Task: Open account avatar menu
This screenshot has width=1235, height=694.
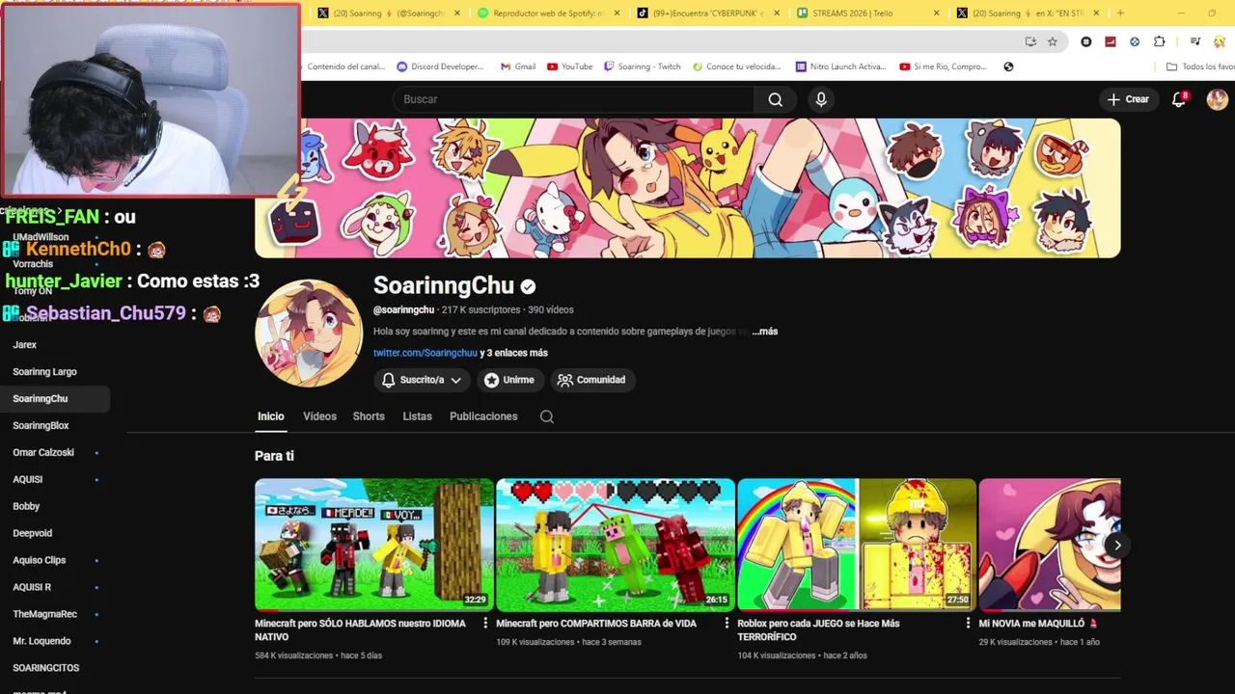Action: pyautogui.click(x=1218, y=99)
